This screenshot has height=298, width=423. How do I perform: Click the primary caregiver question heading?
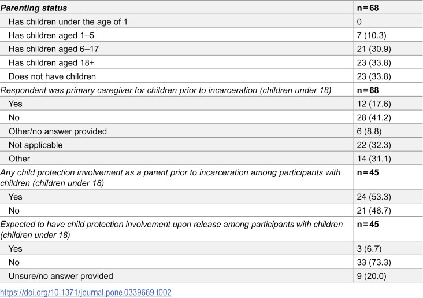pos(166,90)
